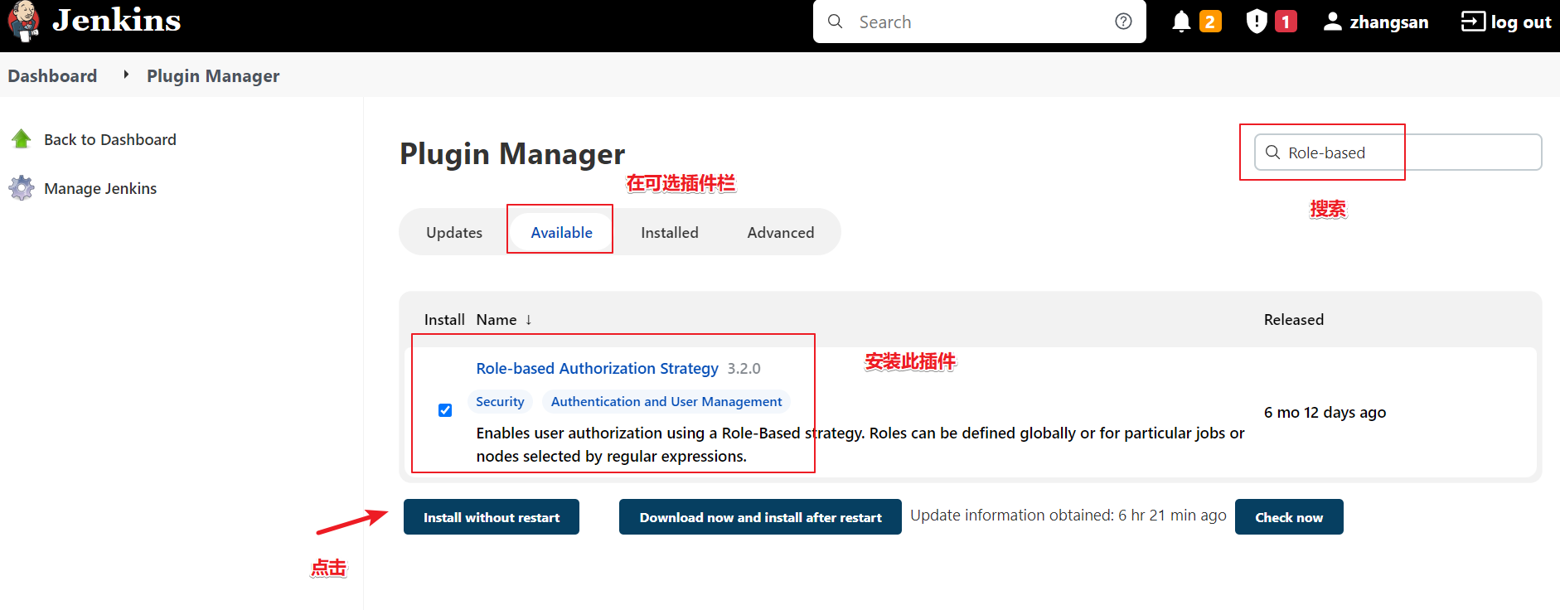The width and height of the screenshot is (1560, 610).
Task: Switch to the Installed tab
Action: pyautogui.click(x=670, y=232)
